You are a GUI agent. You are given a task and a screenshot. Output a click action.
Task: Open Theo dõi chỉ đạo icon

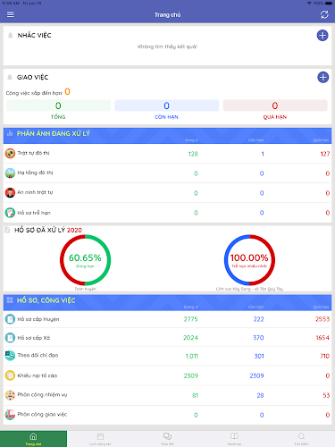[x=10, y=356]
